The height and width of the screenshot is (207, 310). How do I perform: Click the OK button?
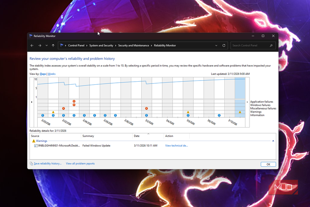(268, 164)
